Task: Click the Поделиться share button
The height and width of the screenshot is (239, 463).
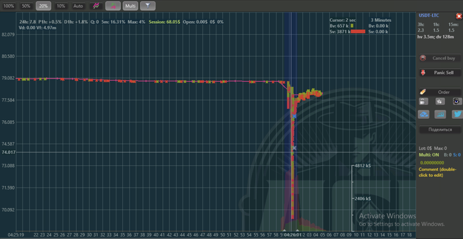Action: 440,129
